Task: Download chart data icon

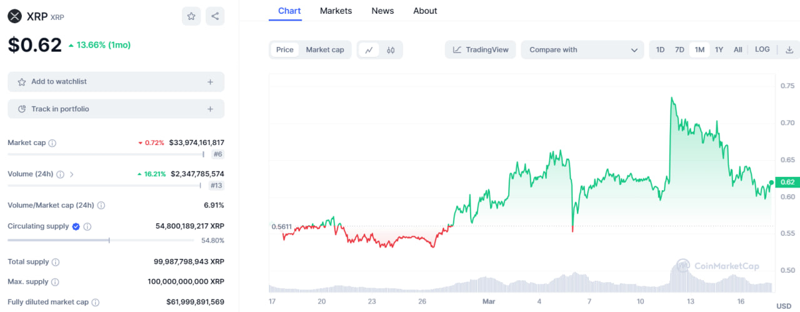Action: pos(789,49)
